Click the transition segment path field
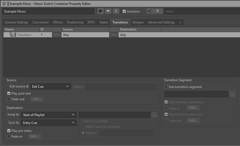The height and width of the screenshot is (146, 240). pyautogui.click(x=196, y=94)
